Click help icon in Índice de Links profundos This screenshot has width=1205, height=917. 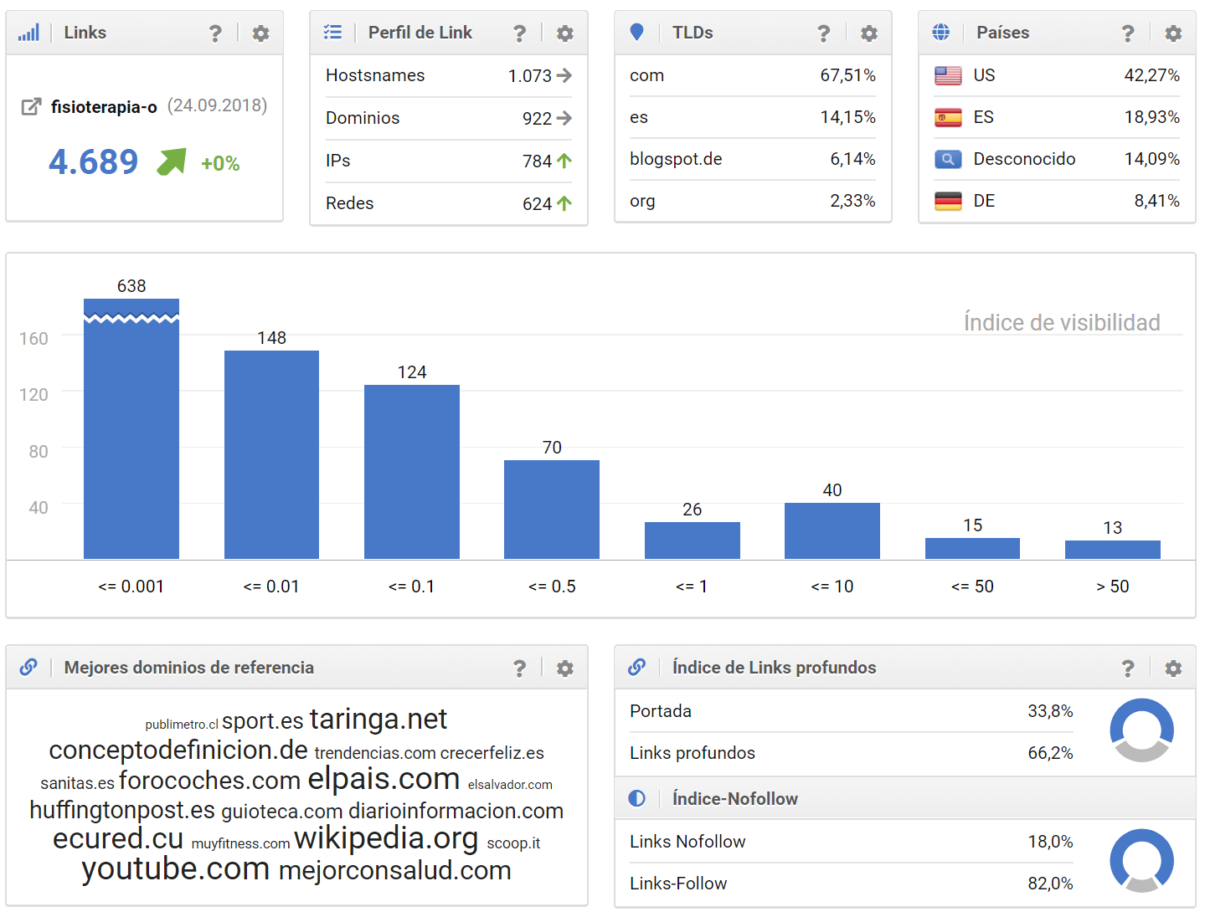pyautogui.click(x=1127, y=669)
